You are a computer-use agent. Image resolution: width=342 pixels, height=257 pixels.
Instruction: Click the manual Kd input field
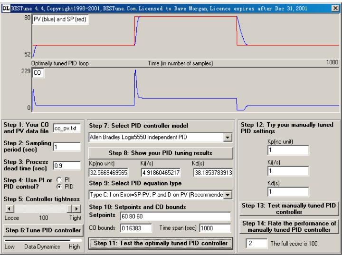coord(288,192)
